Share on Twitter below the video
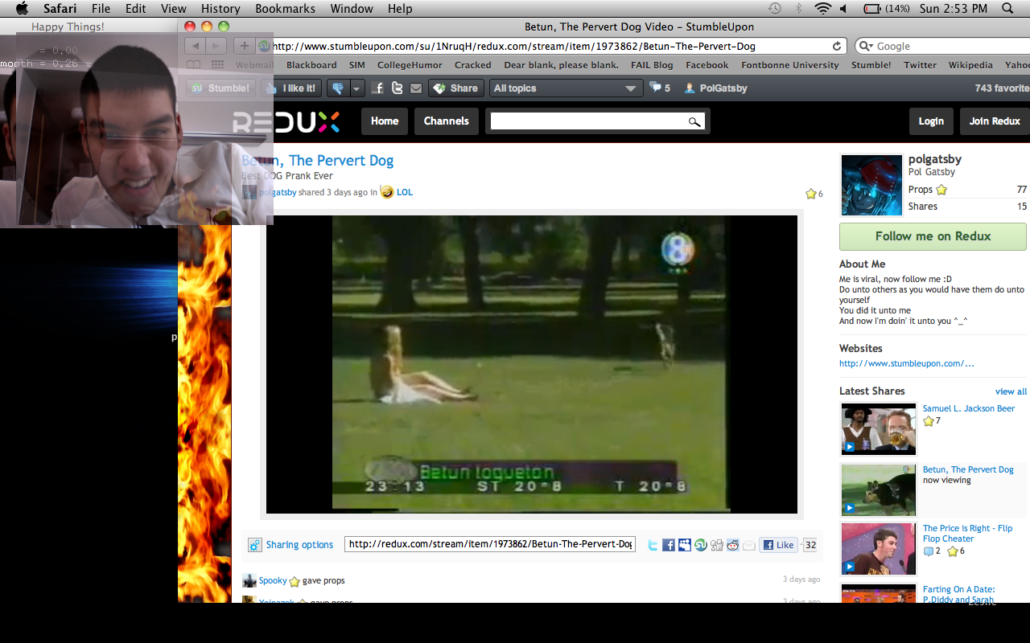This screenshot has height=643, width=1030. 653,545
